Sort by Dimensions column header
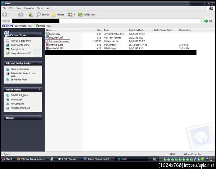The image size is (216, 169). 190,30
